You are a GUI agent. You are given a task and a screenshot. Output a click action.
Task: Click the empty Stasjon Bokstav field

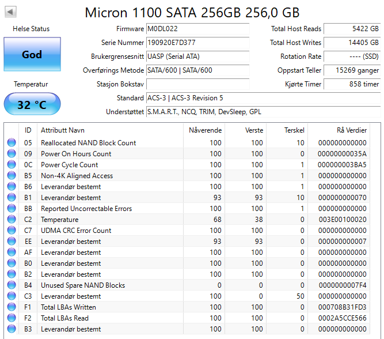coord(197,84)
